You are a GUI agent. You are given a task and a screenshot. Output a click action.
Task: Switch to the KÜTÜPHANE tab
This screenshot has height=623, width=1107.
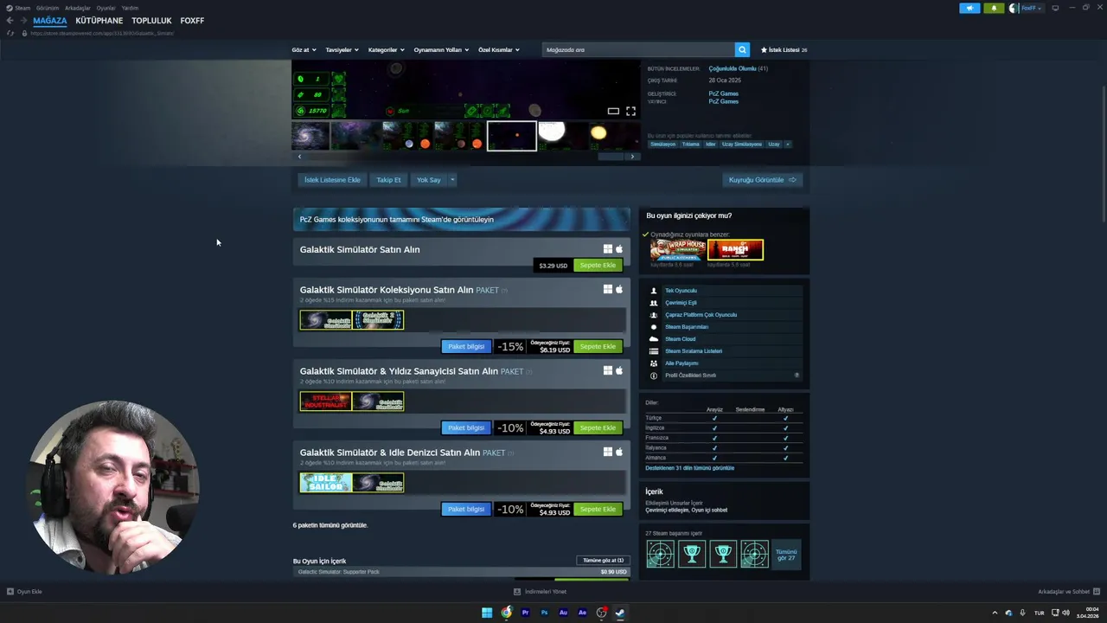coord(99,21)
